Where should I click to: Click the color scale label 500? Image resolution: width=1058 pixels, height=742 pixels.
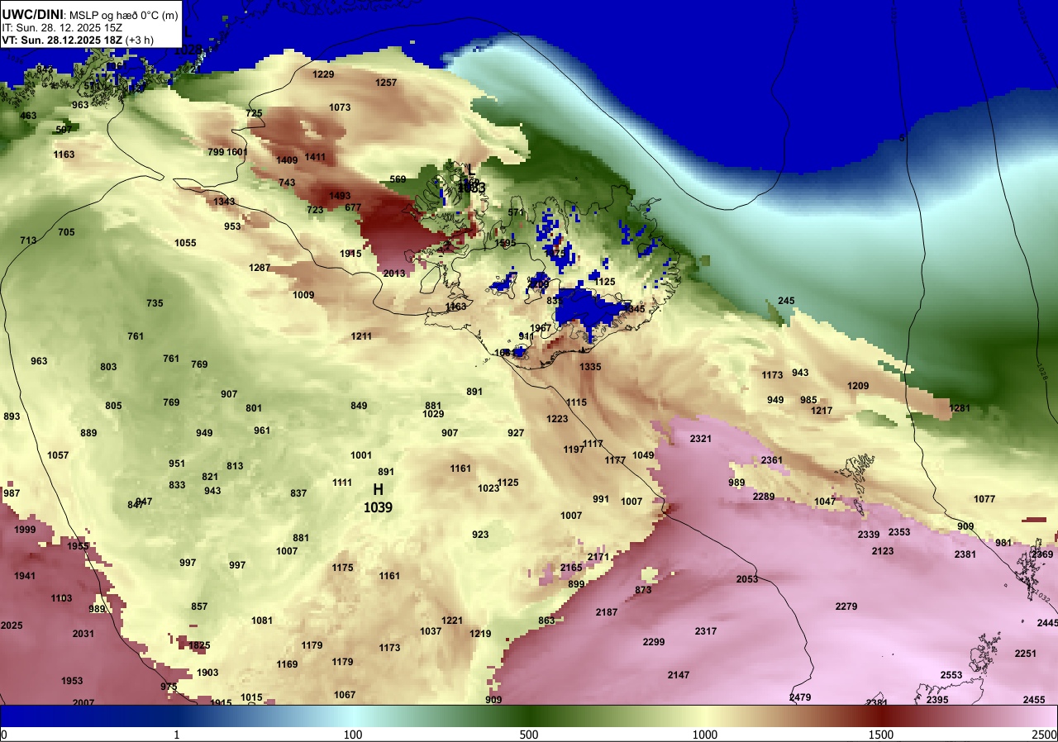point(529,735)
